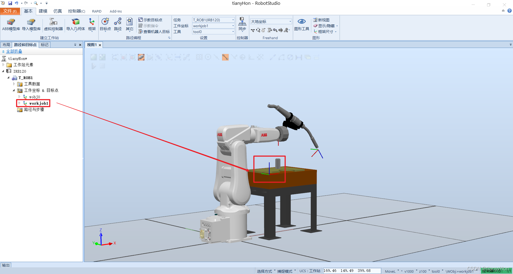Image resolution: width=513 pixels, height=274 pixels.
Task: Expand the workjob1 tree node
Action: [19, 103]
